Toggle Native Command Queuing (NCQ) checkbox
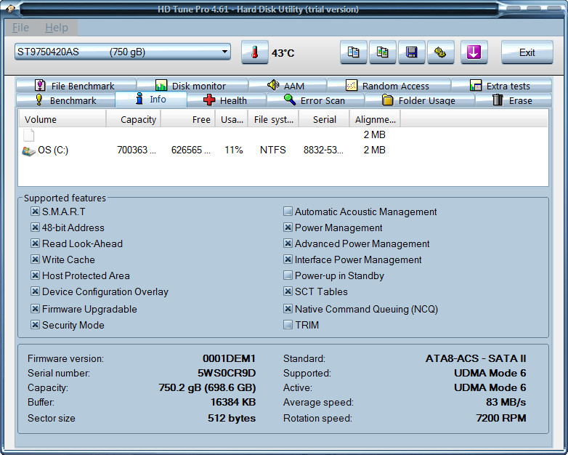The height and width of the screenshot is (455, 568). click(x=288, y=309)
